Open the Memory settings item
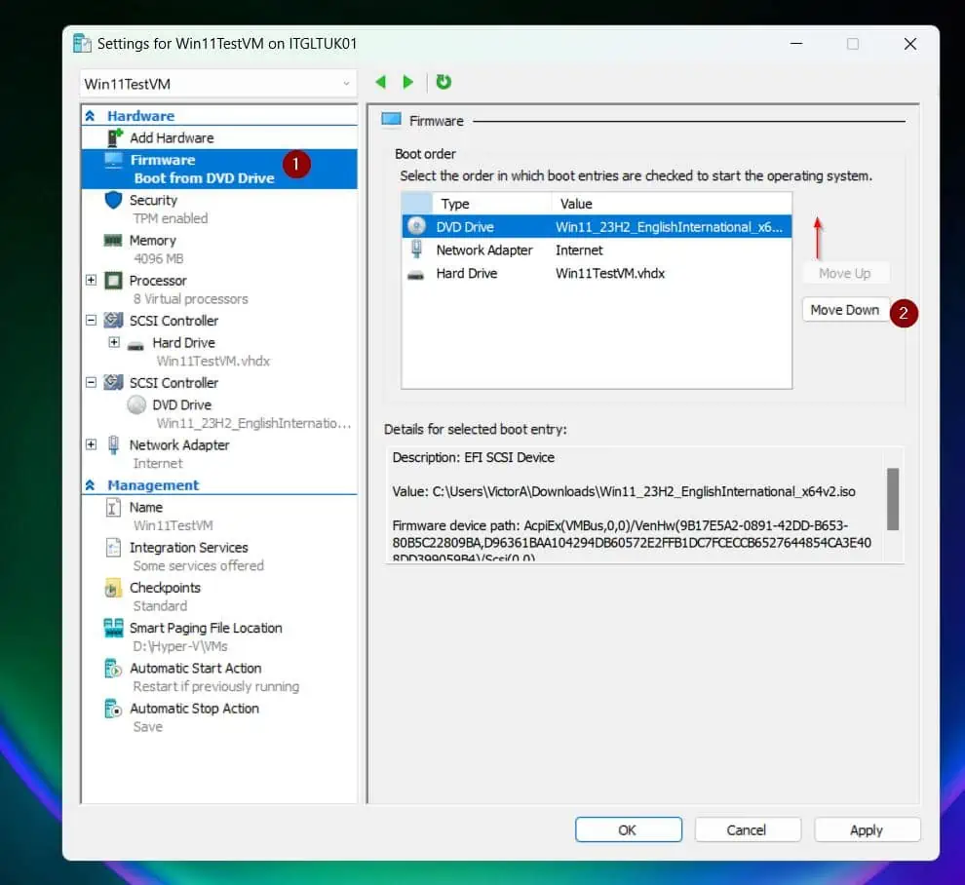The image size is (965, 885). [153, 240]
